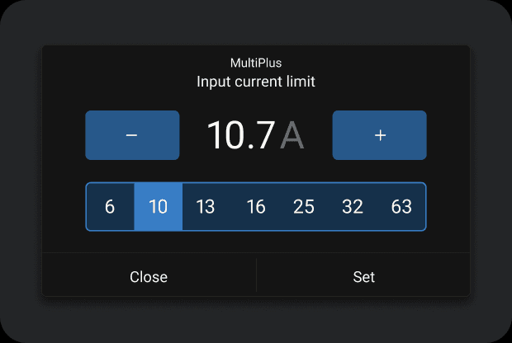Click the 10.7 current value readout
The width and height of the screenshot is (512, 343).
[241, 135]
